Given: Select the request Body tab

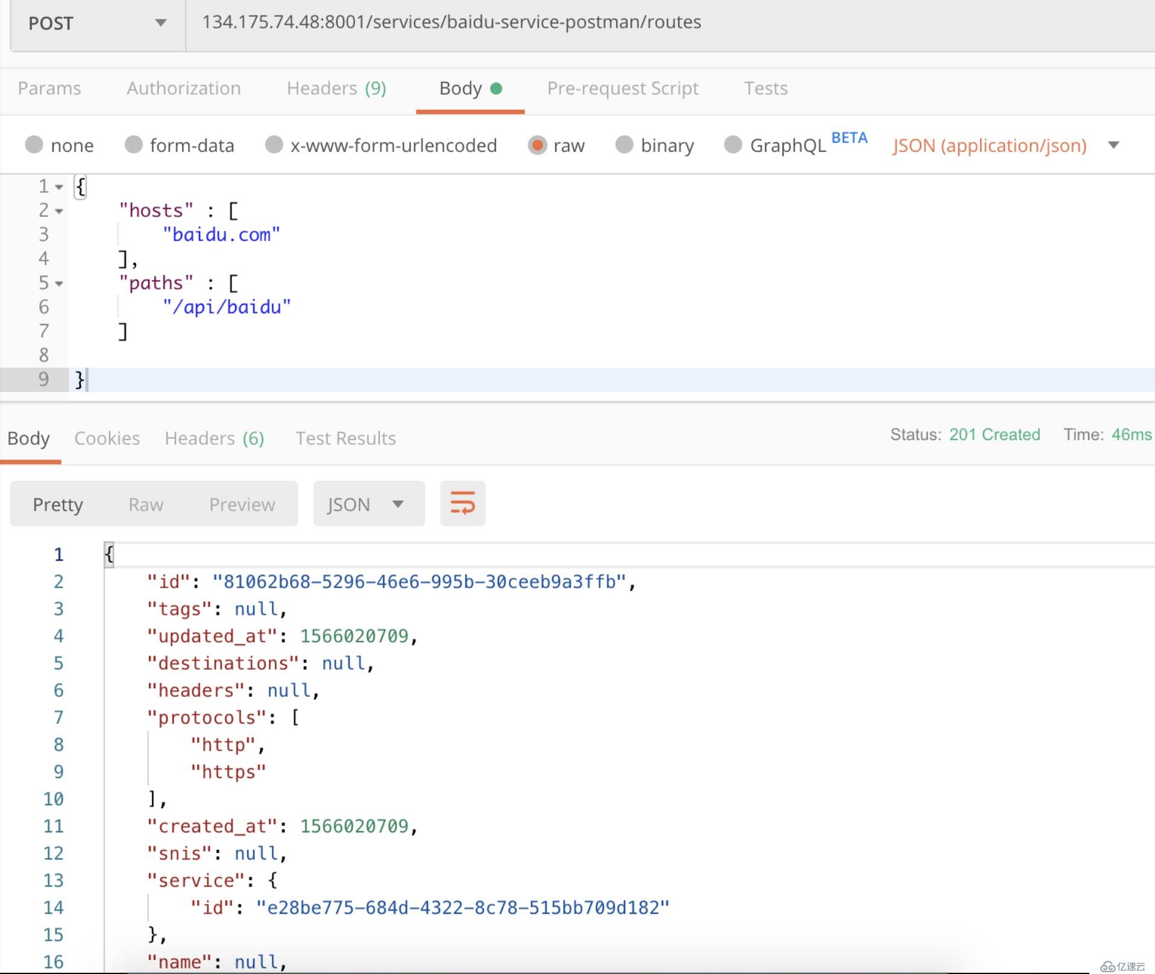Looking at the screenshot, I should pos(470,89).
